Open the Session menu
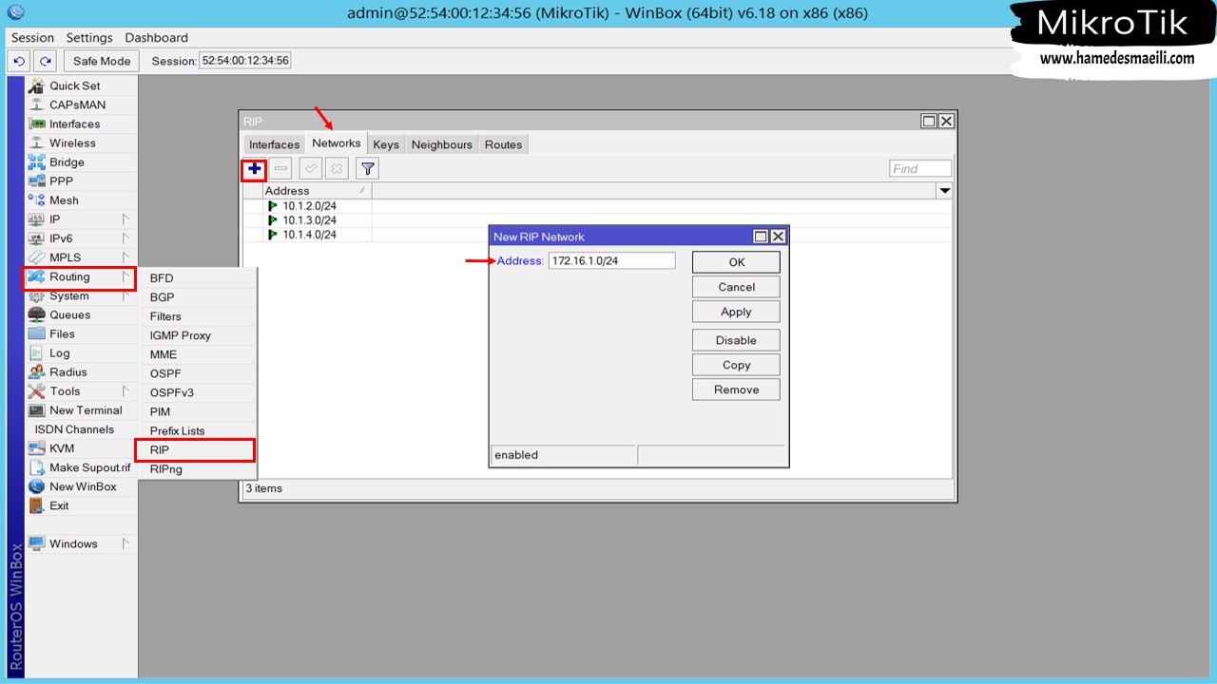 pyautogui.click(x=32, y=38)
